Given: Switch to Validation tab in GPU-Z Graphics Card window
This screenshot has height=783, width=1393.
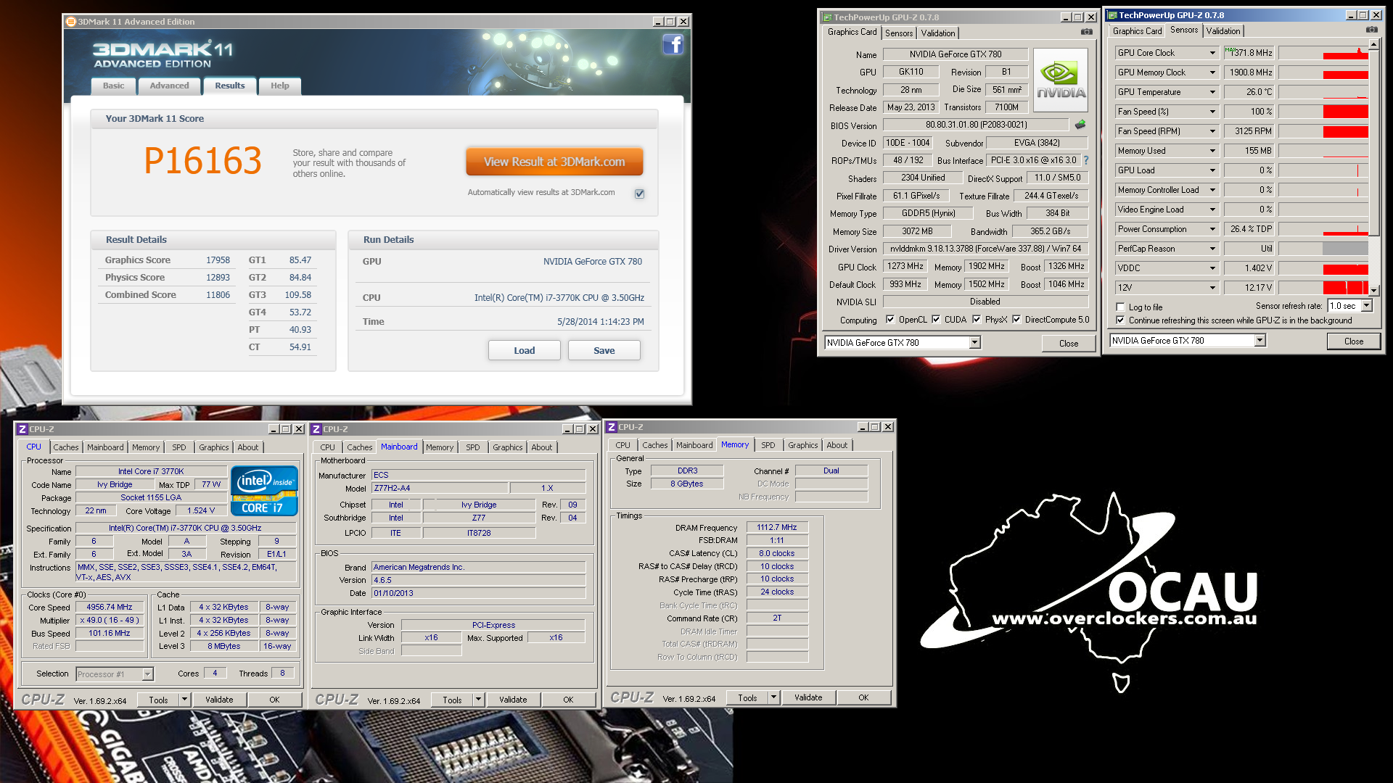Looking at the screenshot, I should 938,33.
